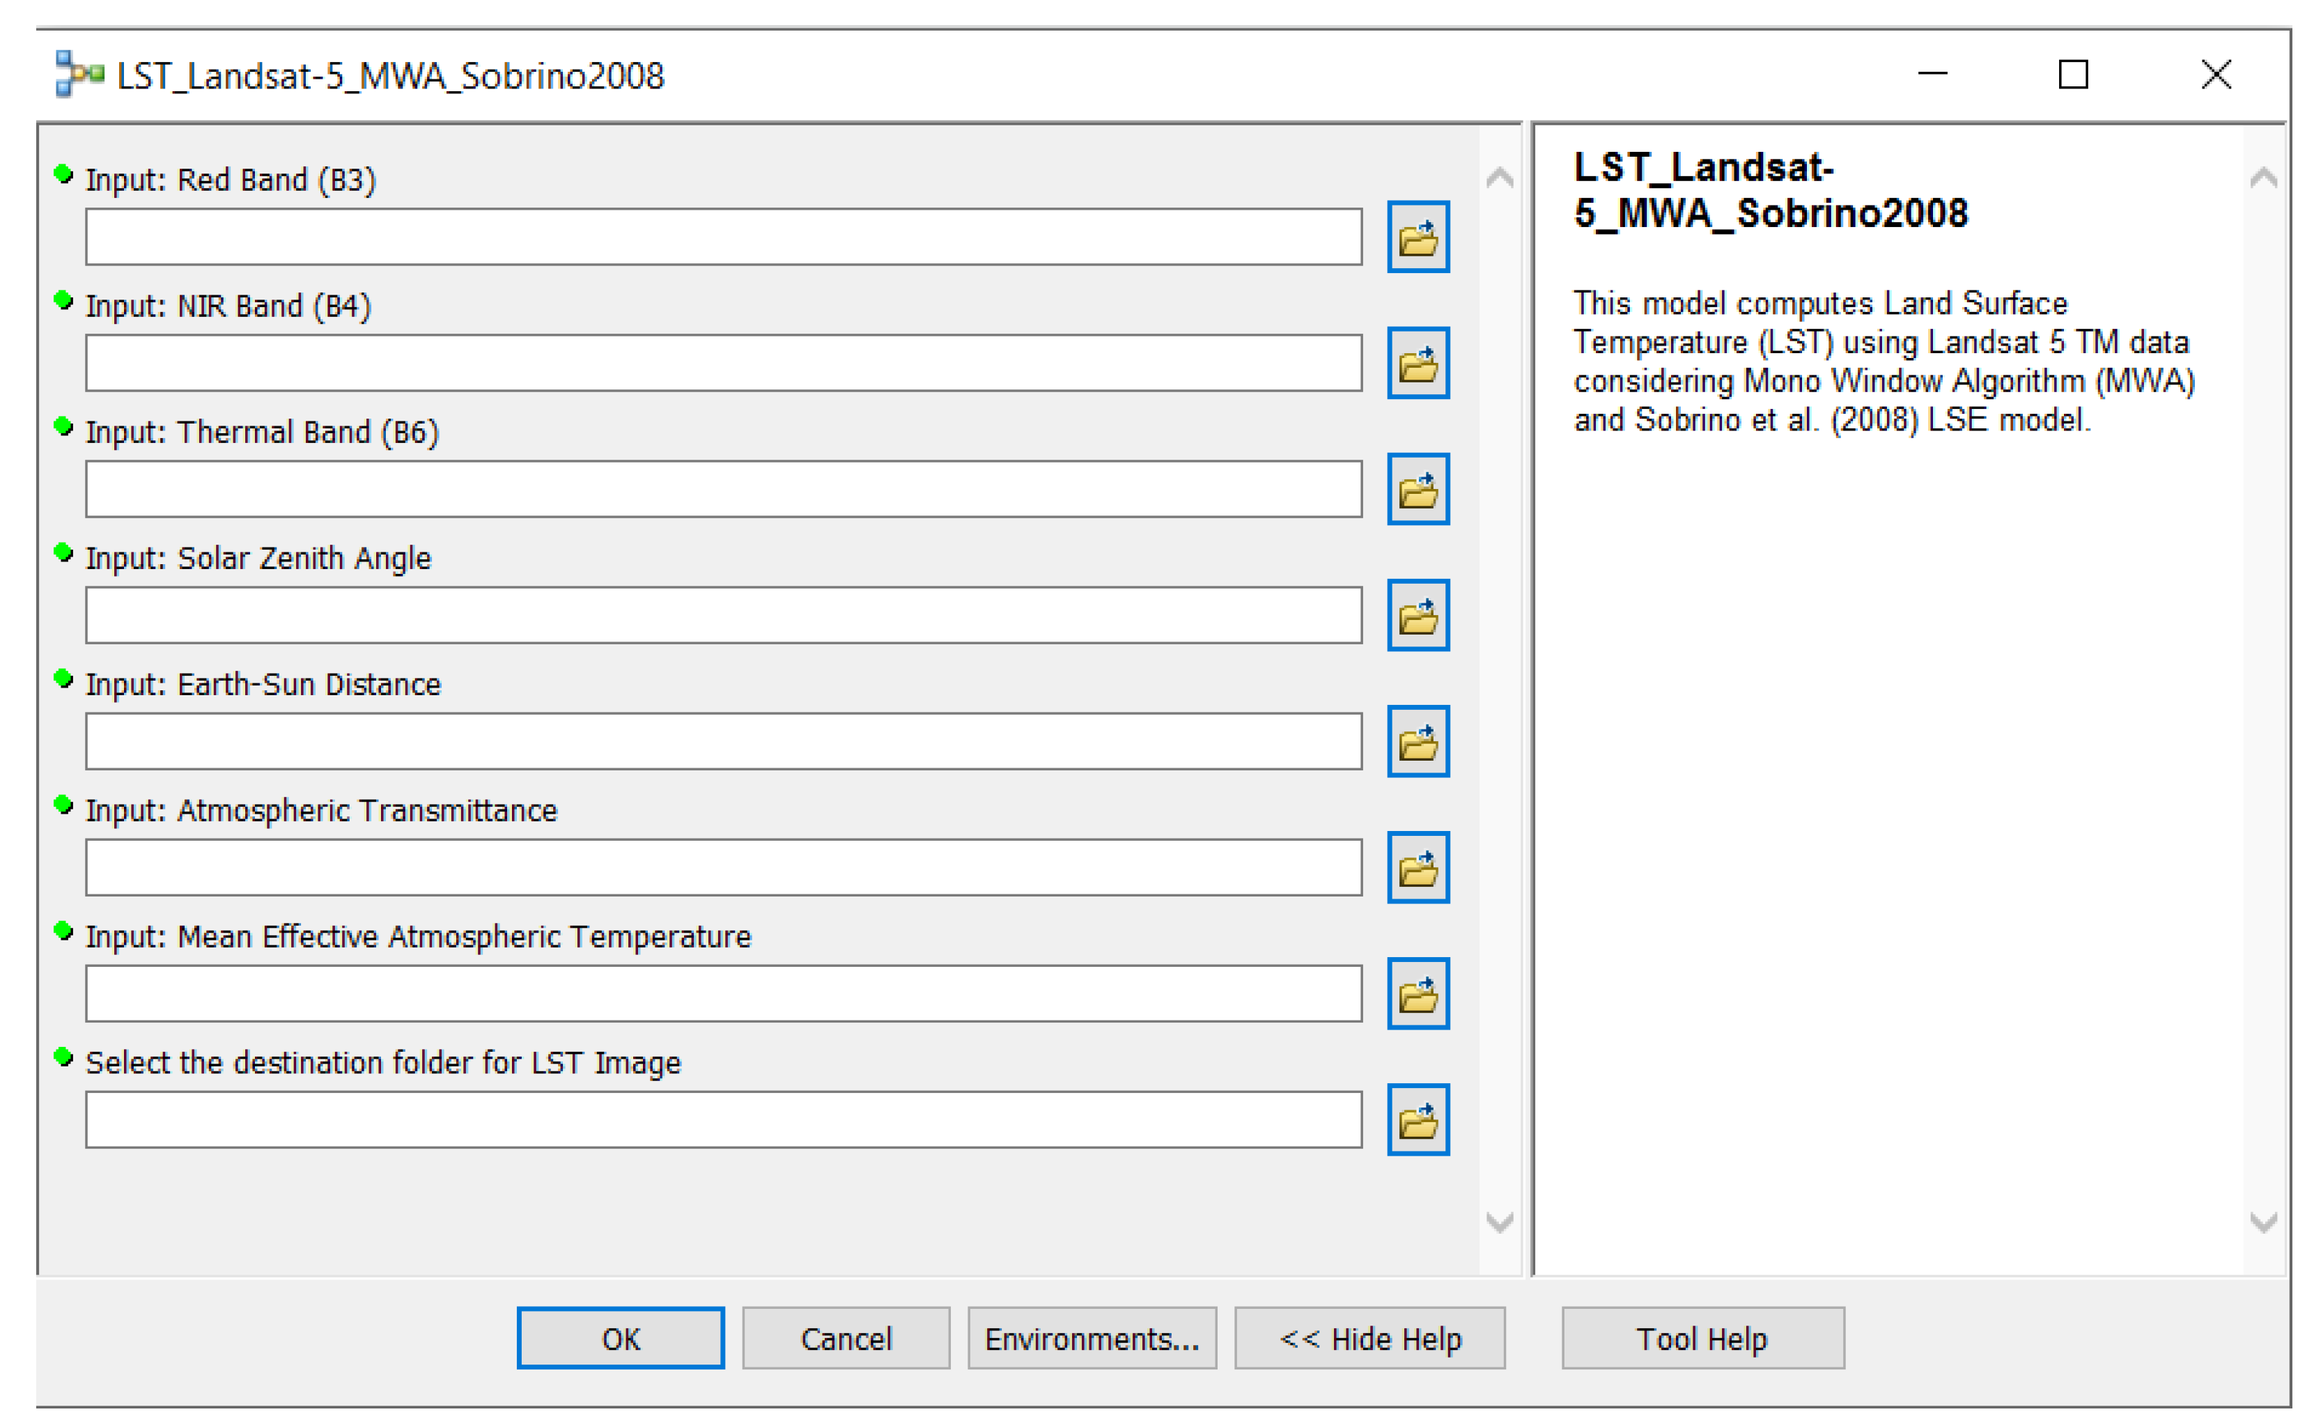This screenshot has height=1421, width=2314.
Task: Click the model tool icon in title bar
Action: tap(79, 75)
